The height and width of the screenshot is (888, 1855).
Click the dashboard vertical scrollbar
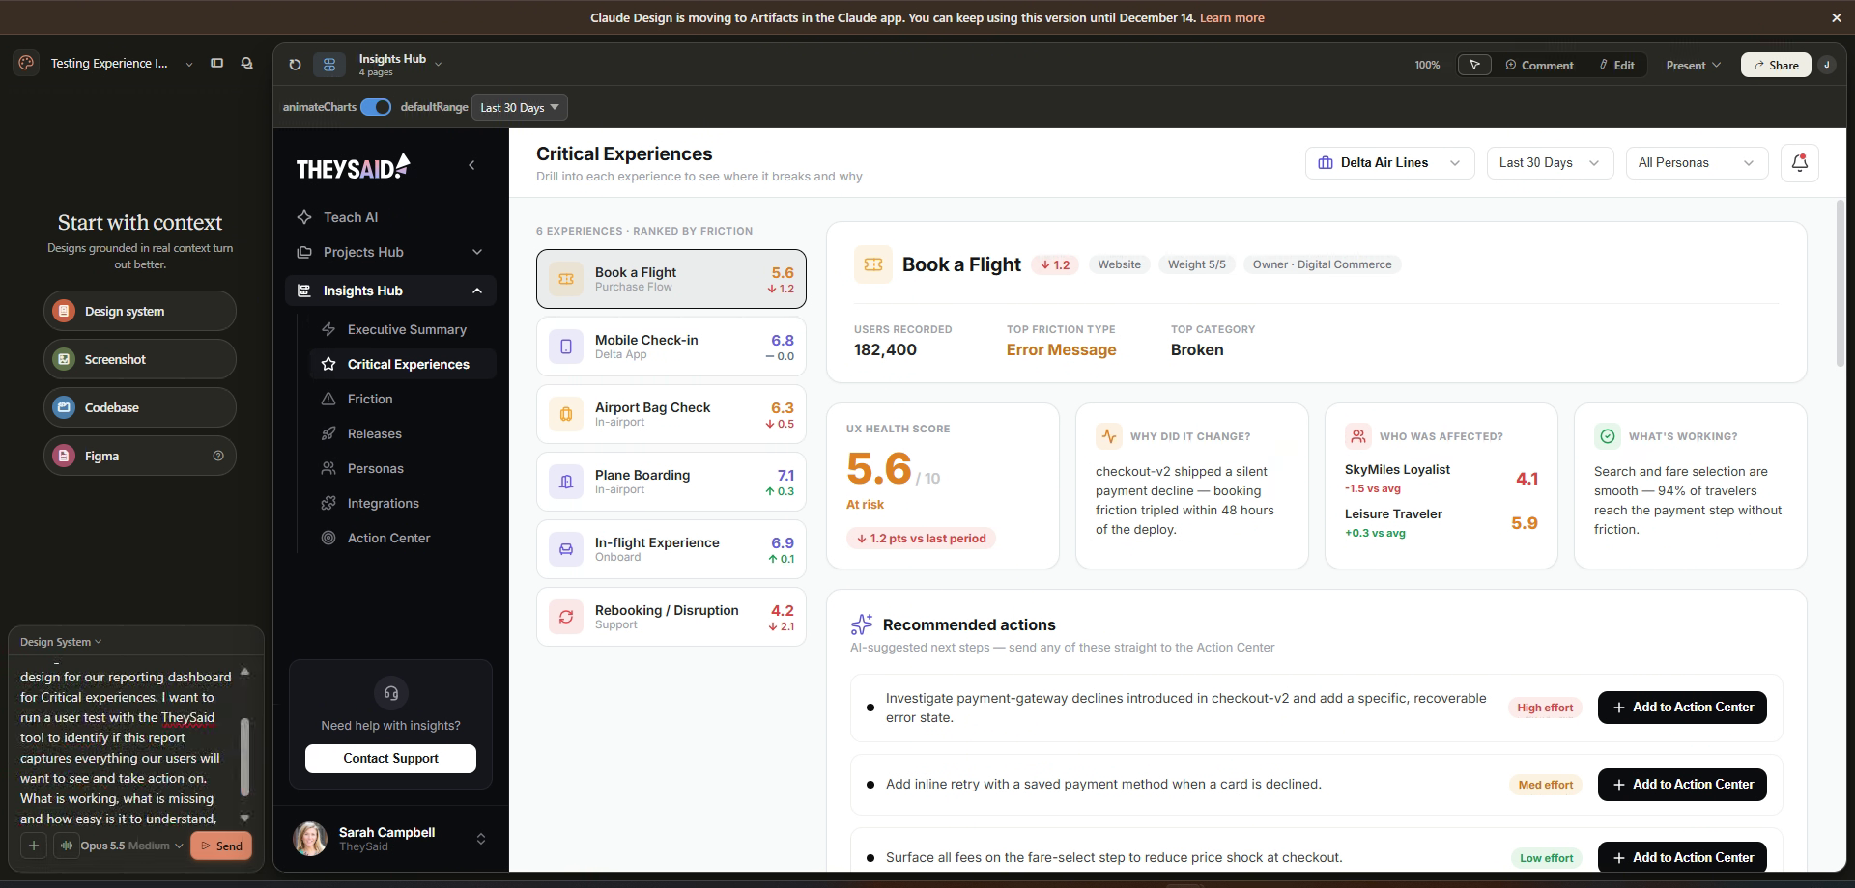pyautogui.click(x=1841, y=283)
